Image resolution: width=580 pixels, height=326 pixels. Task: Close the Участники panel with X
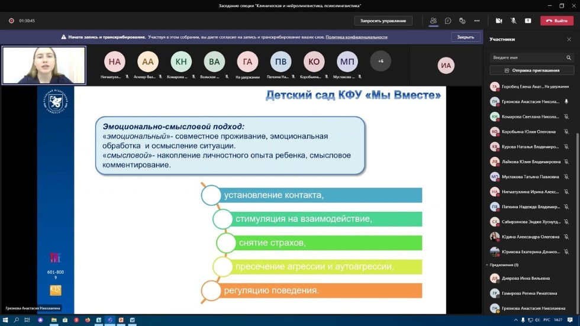click(569, 40)
